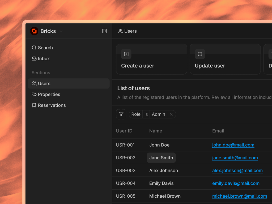Click the Emily Davis name cell
272x204 pixels.
161,184
